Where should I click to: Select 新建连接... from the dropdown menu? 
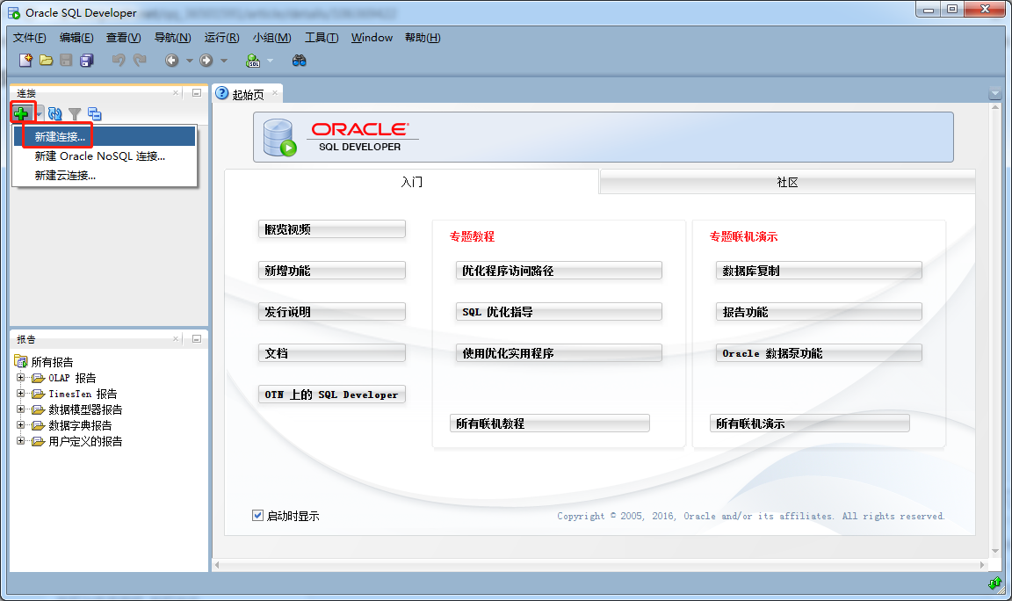[105, 137]
